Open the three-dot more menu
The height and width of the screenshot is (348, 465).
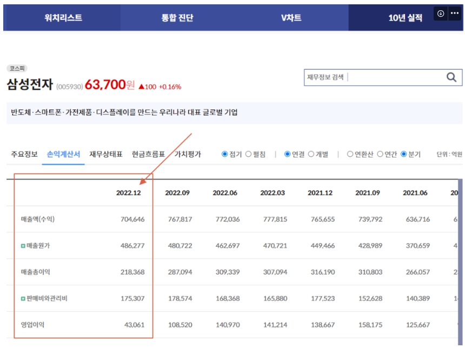tap(455, 14)
